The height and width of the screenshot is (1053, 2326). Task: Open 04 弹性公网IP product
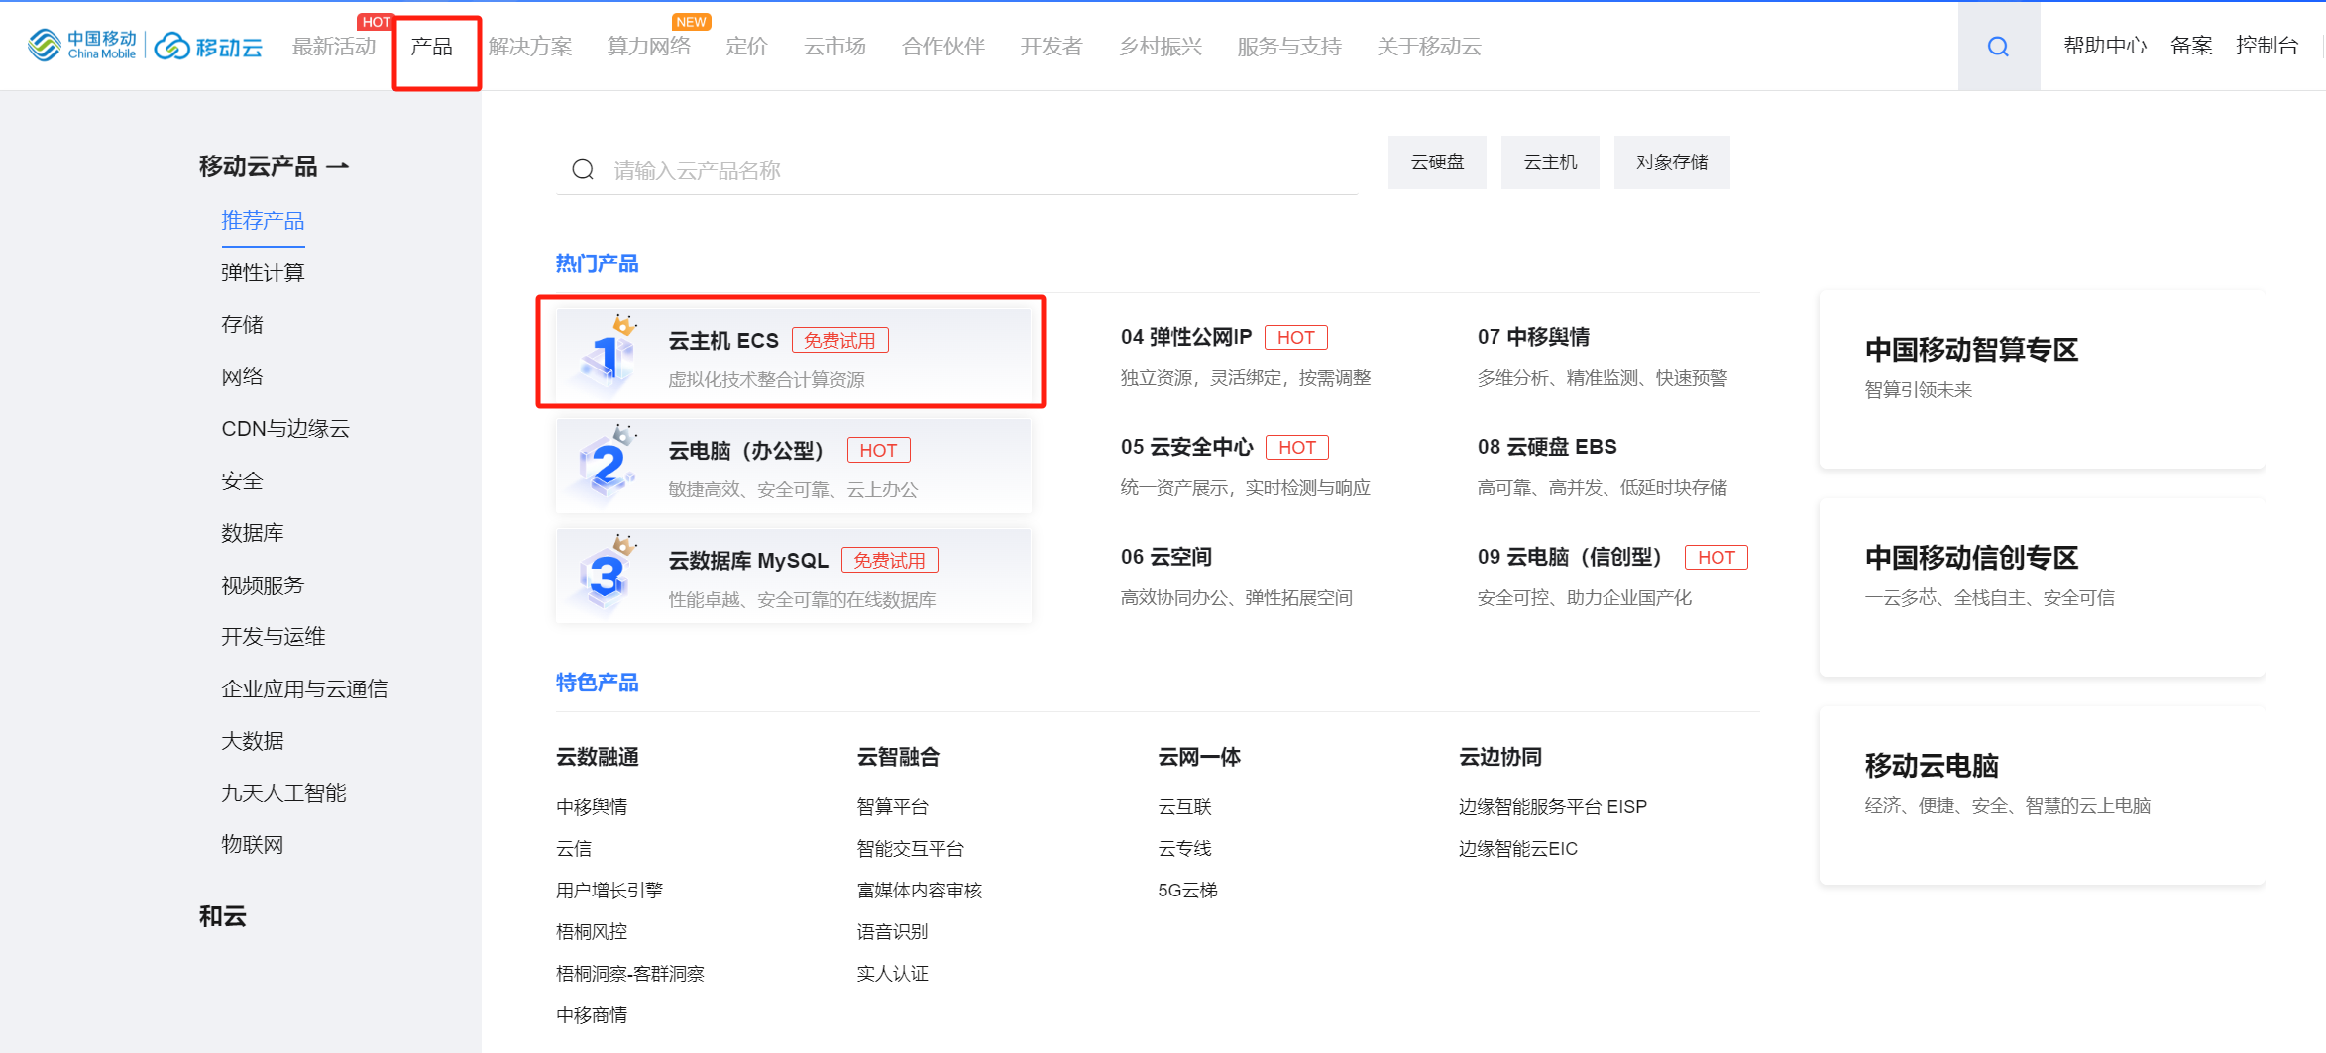(1186, 337)
